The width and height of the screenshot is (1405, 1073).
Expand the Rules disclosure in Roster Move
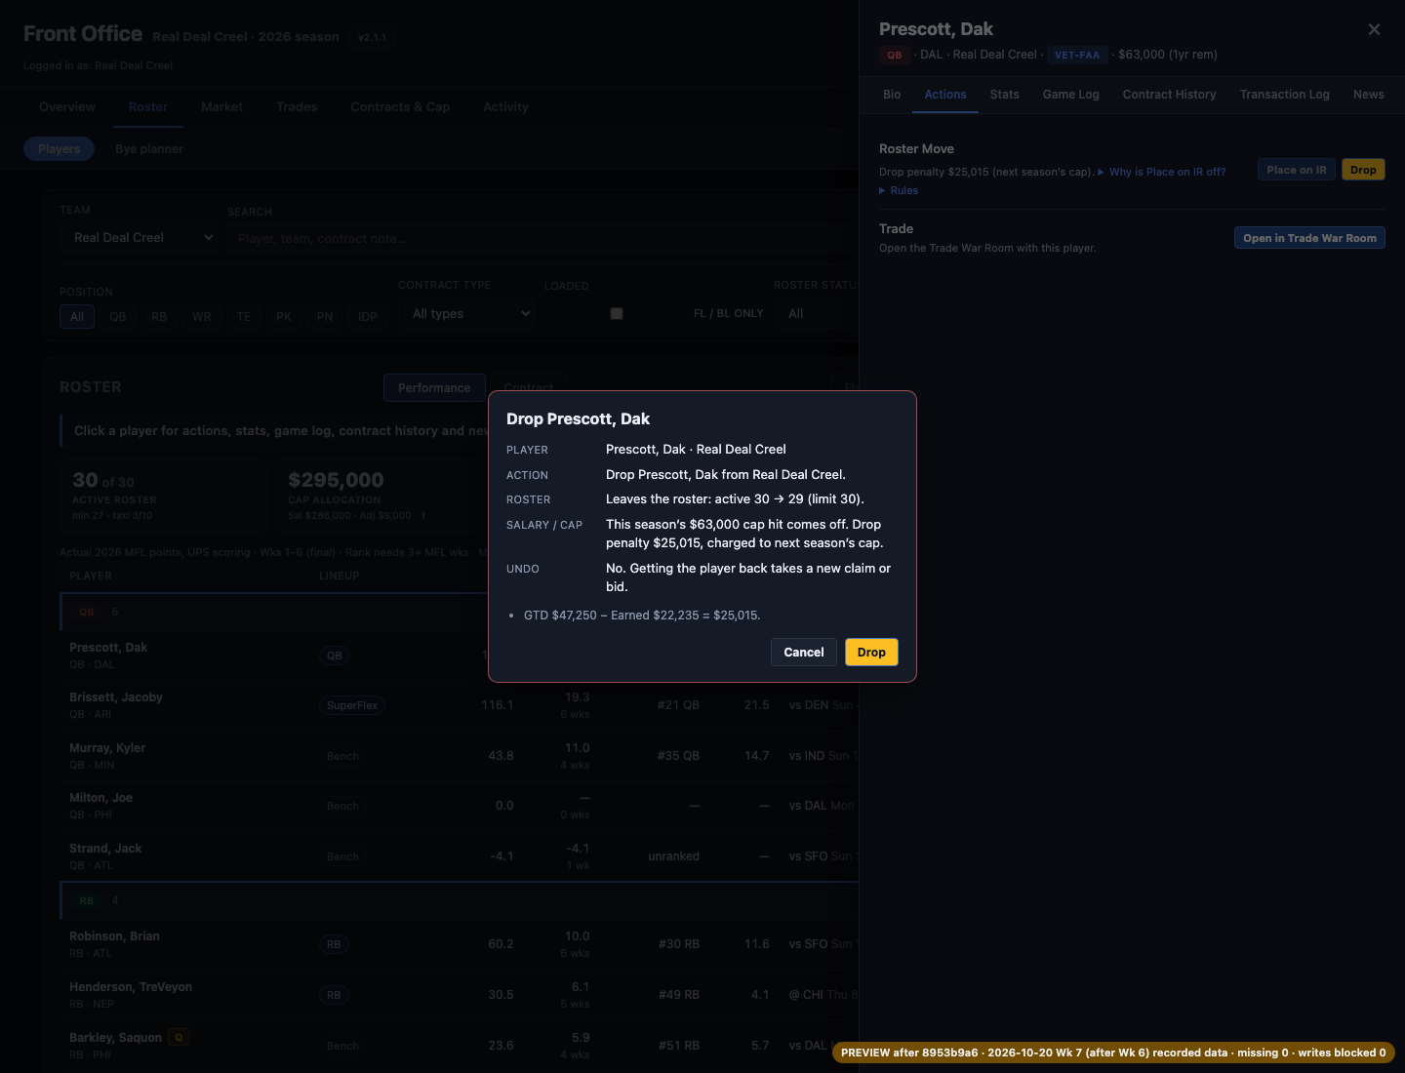[899, 191]
